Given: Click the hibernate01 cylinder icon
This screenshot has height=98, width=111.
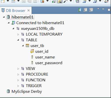Looking at the screenshot, I should pyautogui.click(x=8, y=17).
